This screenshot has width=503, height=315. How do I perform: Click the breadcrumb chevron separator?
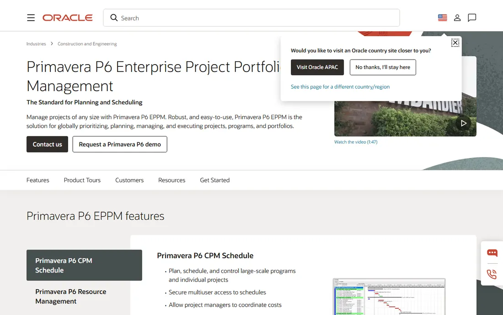52,43
